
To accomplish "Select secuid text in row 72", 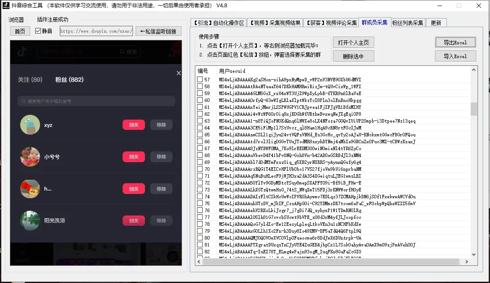I will pyautogui.click(x=290, y=182).
